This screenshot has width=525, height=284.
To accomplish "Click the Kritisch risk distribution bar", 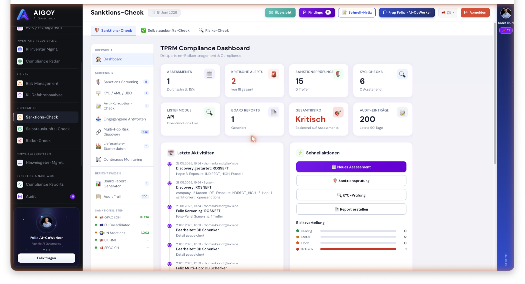I will pos(358,249).
